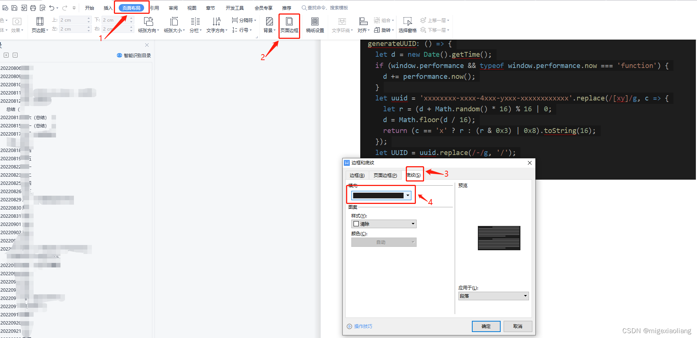Viewport: 697px width, 338px height.
Task: Select outline entry 20220831
Action: (x=11, y=216)
